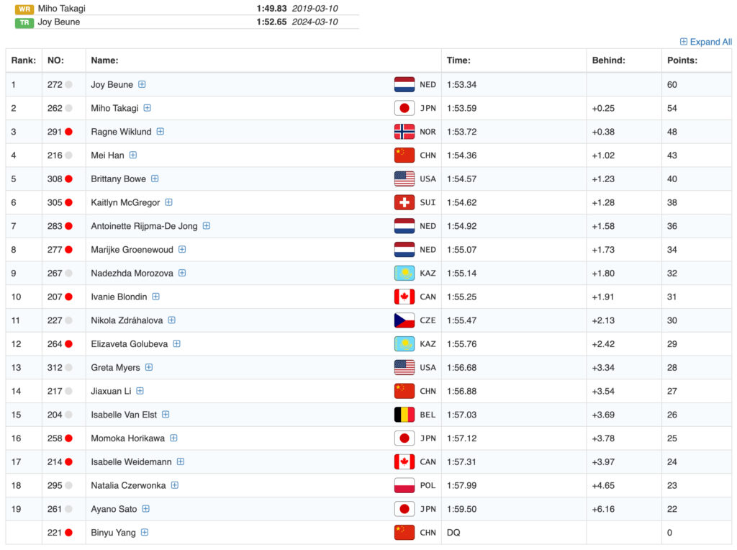Click the Time column header
The height and width of the screenshot is (550, 737).
pyautogui.click(x=458, y=60)
